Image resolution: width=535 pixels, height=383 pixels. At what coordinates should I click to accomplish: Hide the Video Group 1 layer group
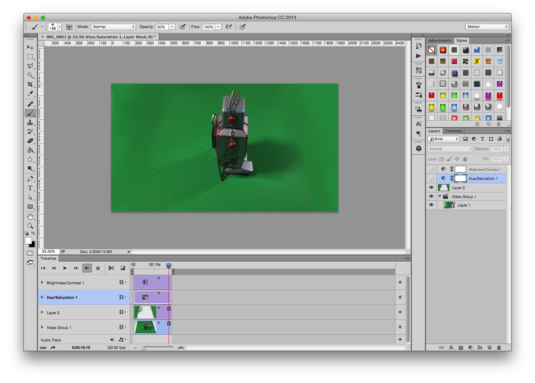click(431, 196)
